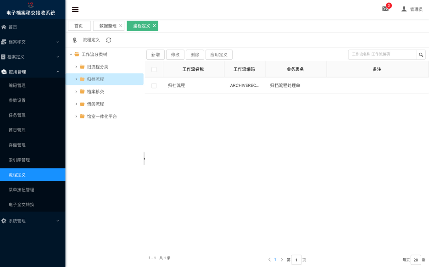The height and width of the screenshot is (267, 429).
Task: Click the hamburger menu icon to collapse sidebar
Action: (75, 9)
